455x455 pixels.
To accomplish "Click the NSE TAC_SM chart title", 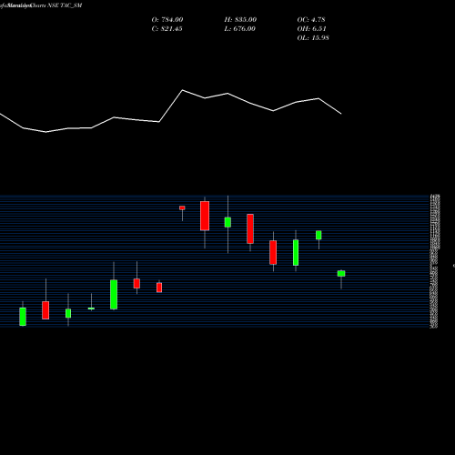I will coord(65,5).
